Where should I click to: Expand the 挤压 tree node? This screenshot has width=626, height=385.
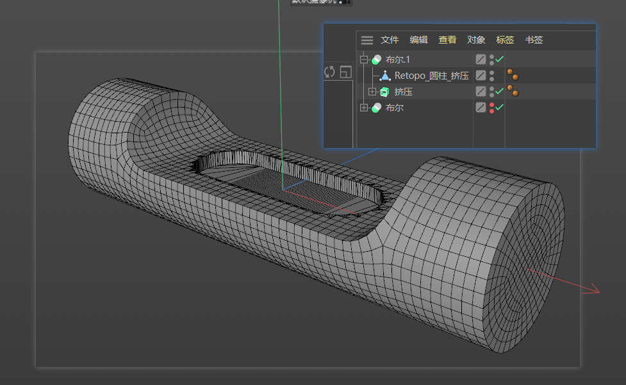[372, 92]
